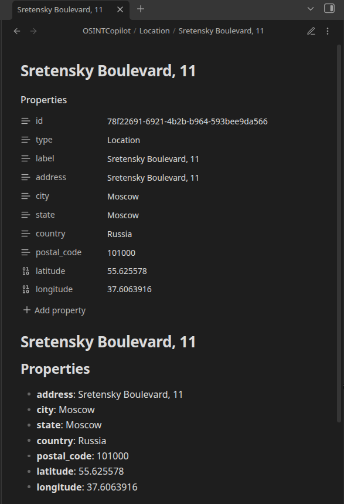Open the tab list dropdown chevron
This screenshot has height=504, width=344.
click(x=311, y=9)
